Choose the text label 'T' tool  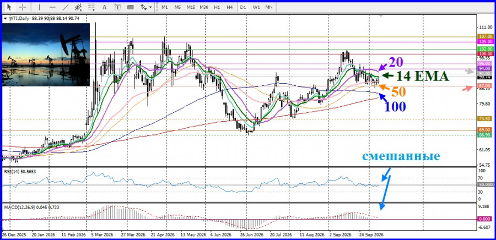(118, 7)
